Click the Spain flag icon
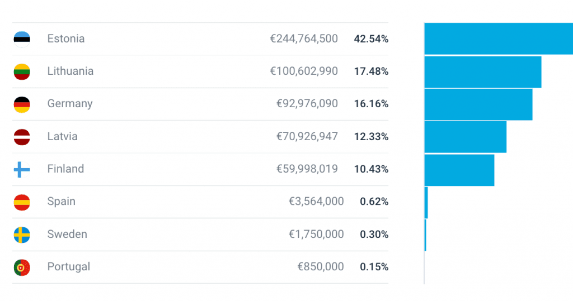Screen dimensions: 573x301 [x=22, y=202]
